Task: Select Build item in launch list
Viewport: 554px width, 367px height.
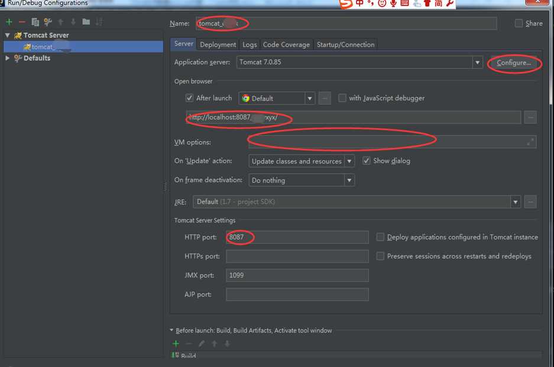Action: click(x=356, y=355)
